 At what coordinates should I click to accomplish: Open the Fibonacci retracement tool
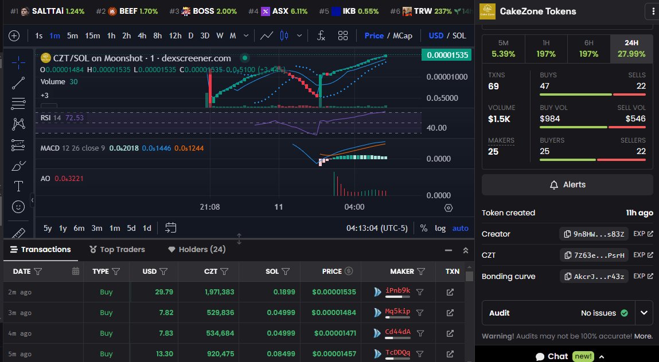(18, 103)
